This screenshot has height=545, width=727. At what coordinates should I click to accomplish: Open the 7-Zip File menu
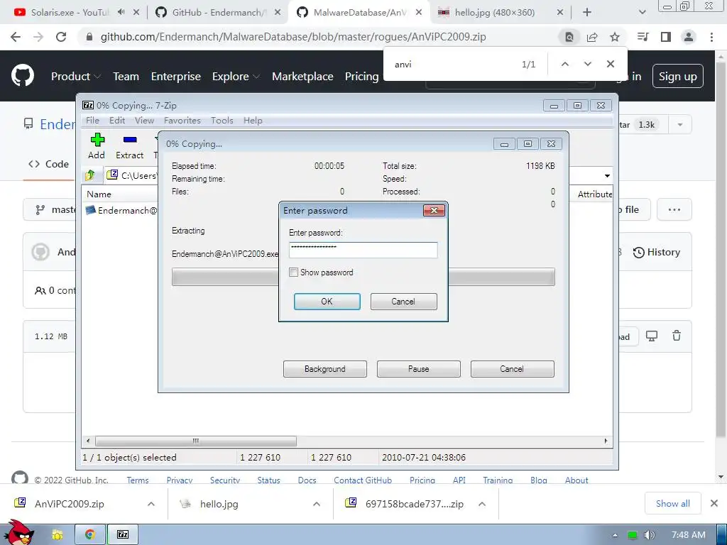tap(93, 121)
